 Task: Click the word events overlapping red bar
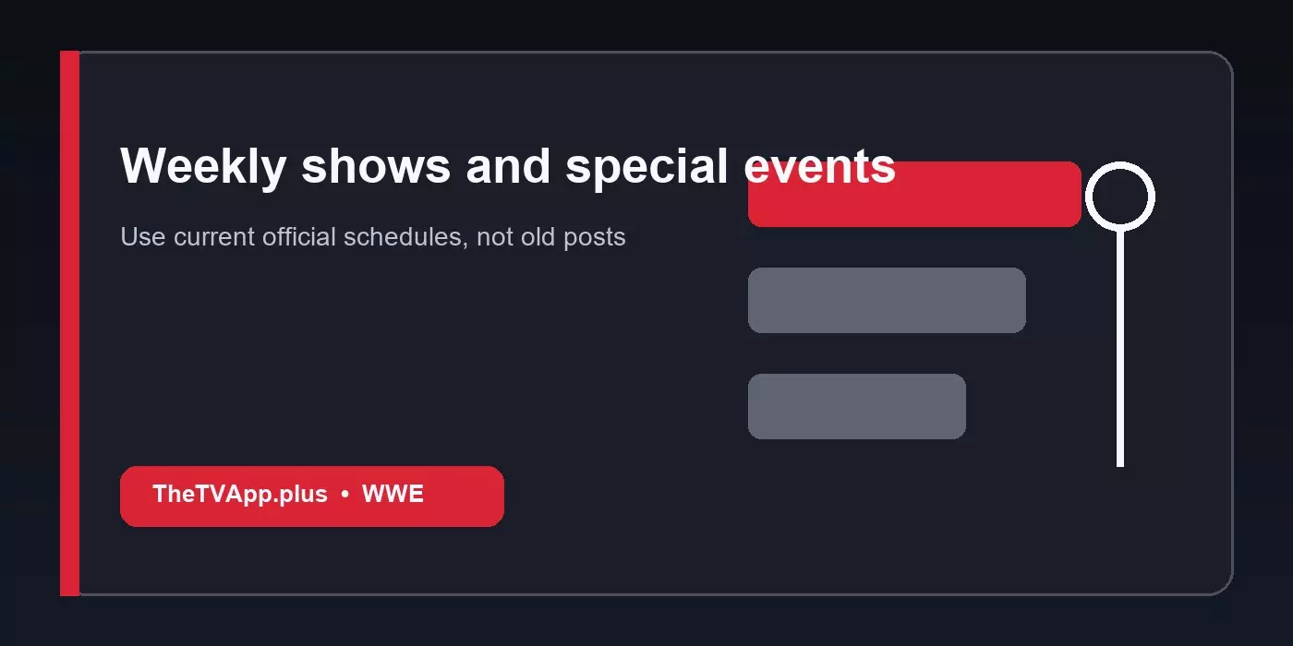coord(820,168)
